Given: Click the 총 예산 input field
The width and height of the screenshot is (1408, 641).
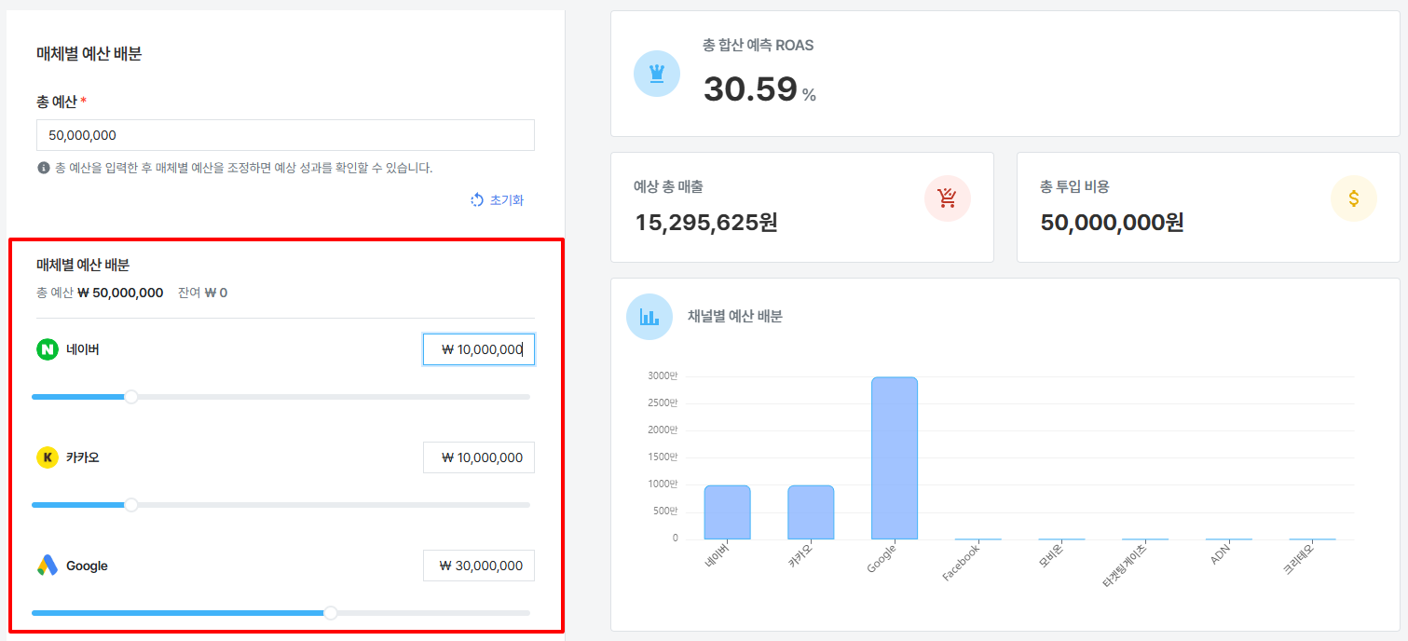Looking at the screenshot, I should pyautogui.click(x=285, y=135).
